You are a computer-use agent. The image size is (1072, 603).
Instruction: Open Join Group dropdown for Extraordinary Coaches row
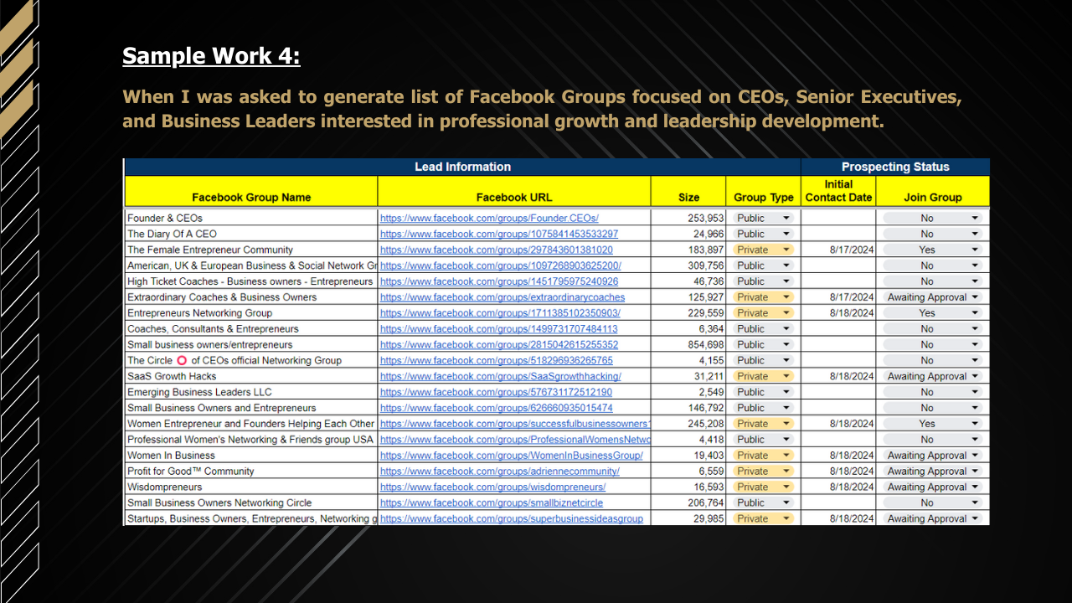(x=975, y=297)
